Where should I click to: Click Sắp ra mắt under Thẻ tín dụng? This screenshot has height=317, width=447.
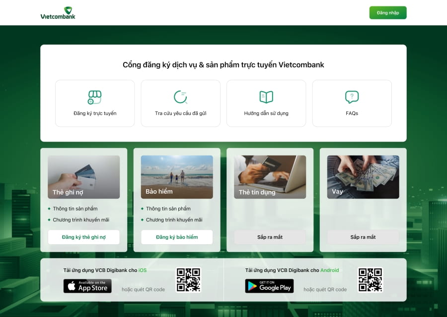click(270, 237)
